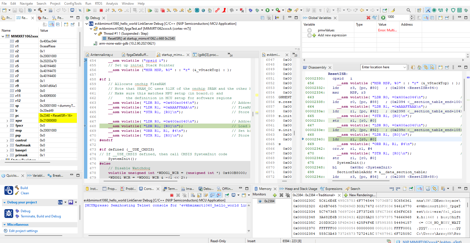Collapse the Thread #1 tree node
The width and height of the screenshot is (470, 243).
coord(96,34)
